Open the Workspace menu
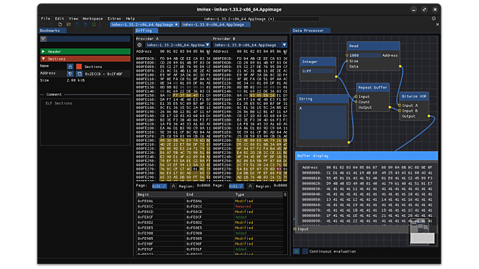This screenshot has width=479, height=269. pyautogui.click(x=92, y=18)
